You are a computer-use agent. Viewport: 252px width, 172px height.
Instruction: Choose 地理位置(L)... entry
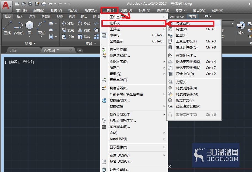pos(134,170)
